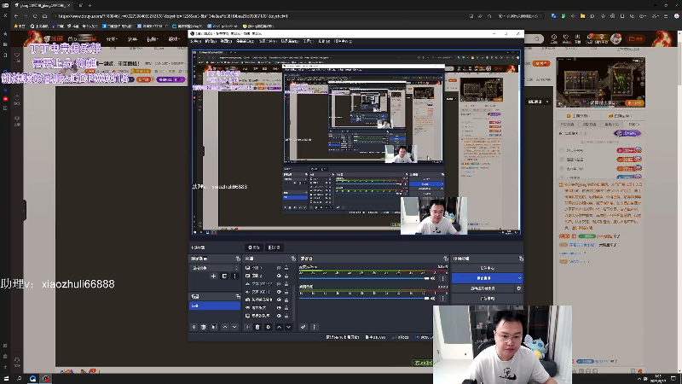Toggle visibility of the second source row
The height and width of the screenshot is (384, 682).
[x=279, y=276]
